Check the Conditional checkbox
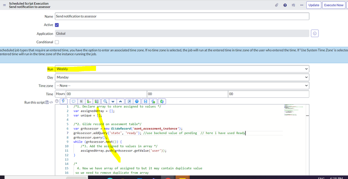The height and width of the screenshot is (179, 348). (x=57, y=42)
